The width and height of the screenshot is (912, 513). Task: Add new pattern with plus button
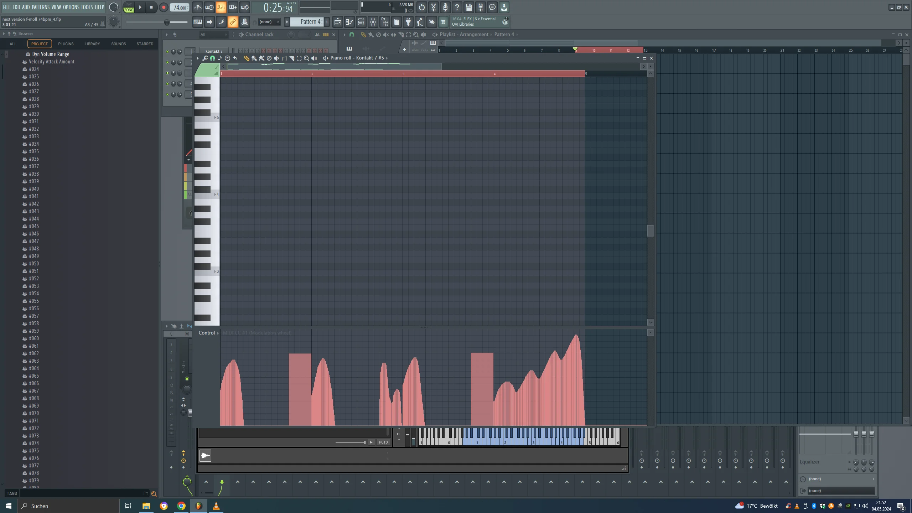click(x=327, y=22)
